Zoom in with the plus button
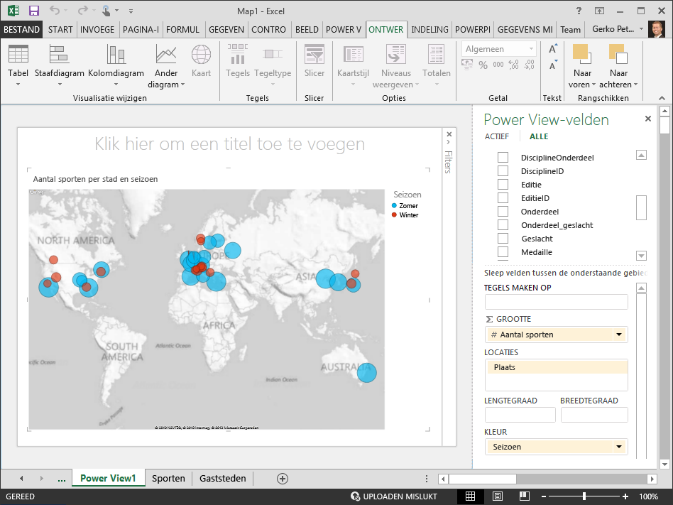 coord(625,496)
